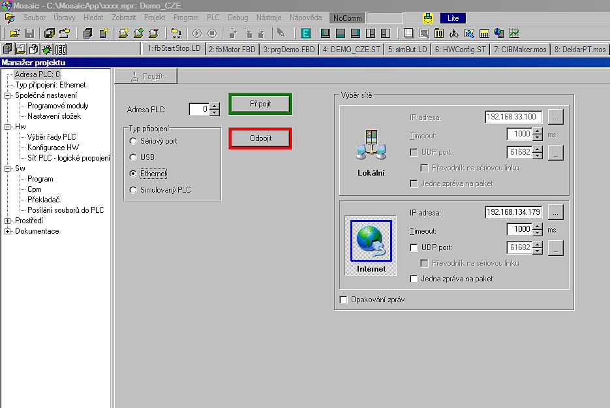
Task: Click the IEC panel icon
Action: click(x=61, y=49)
